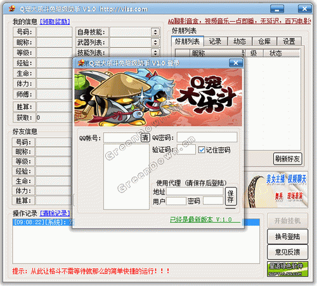Click the 开始挂机 button
The image size is (317, 286).
pos(287,221)
